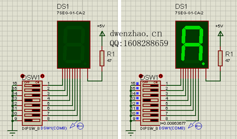
Task: Click left red decrement dot above left DSW1
Action: [23, 76]
